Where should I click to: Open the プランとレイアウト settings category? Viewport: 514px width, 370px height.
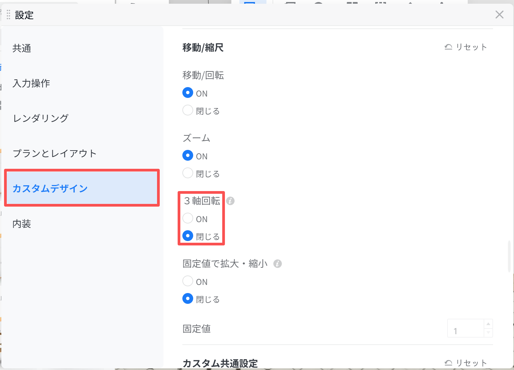point(82,153)
